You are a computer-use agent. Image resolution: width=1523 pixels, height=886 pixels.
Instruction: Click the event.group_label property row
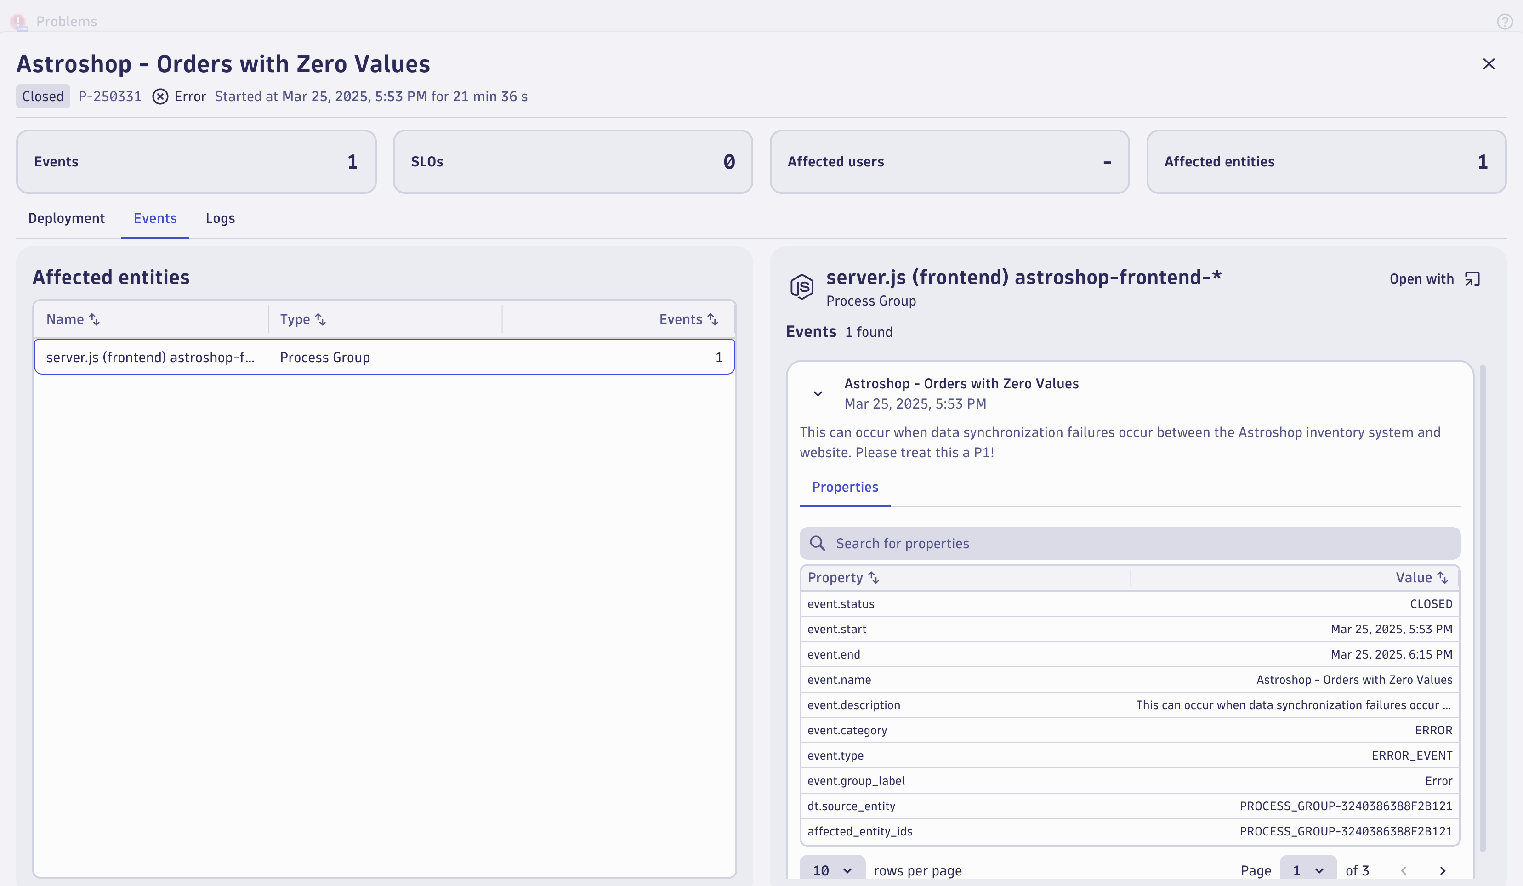click(1130, 781)
